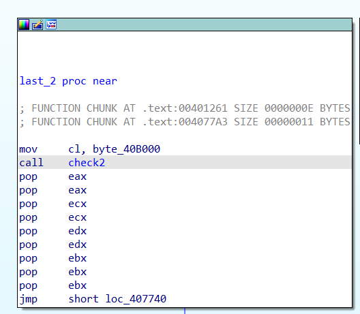Viewport: 360px width, 314px height.
Task: Click the byte_40B000 operand
Action: click(127, 149)
